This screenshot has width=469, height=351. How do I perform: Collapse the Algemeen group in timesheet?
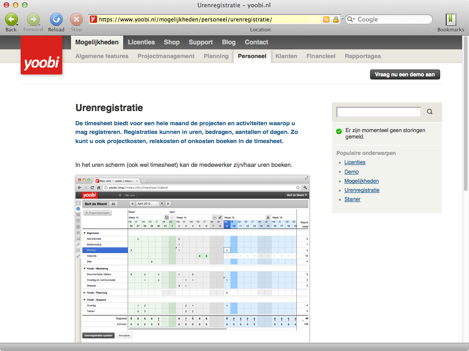(x=84, y=233)
